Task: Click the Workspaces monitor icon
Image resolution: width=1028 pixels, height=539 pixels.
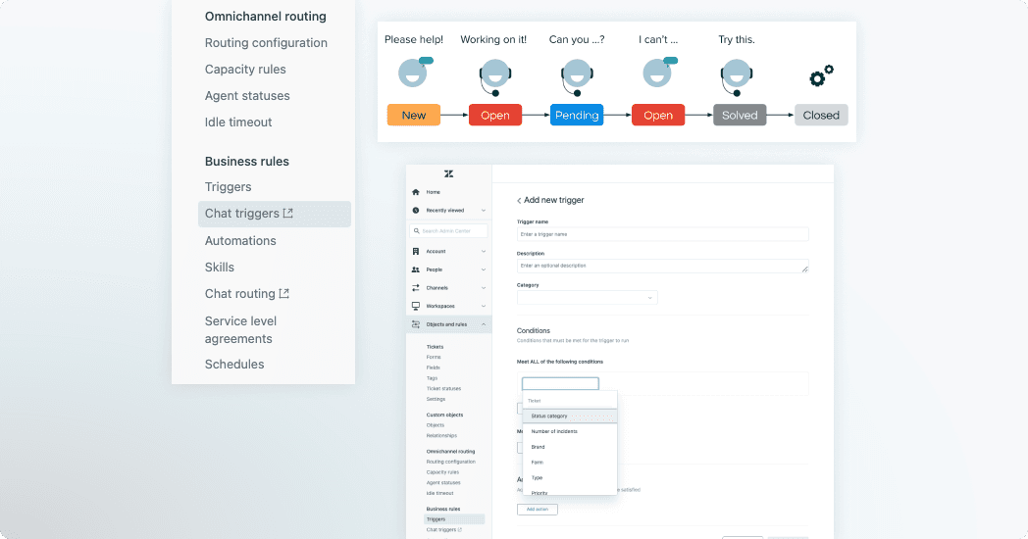Action: pos(416,306)
